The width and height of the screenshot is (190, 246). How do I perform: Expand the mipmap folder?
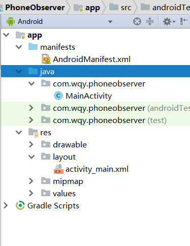click(31, 181)
